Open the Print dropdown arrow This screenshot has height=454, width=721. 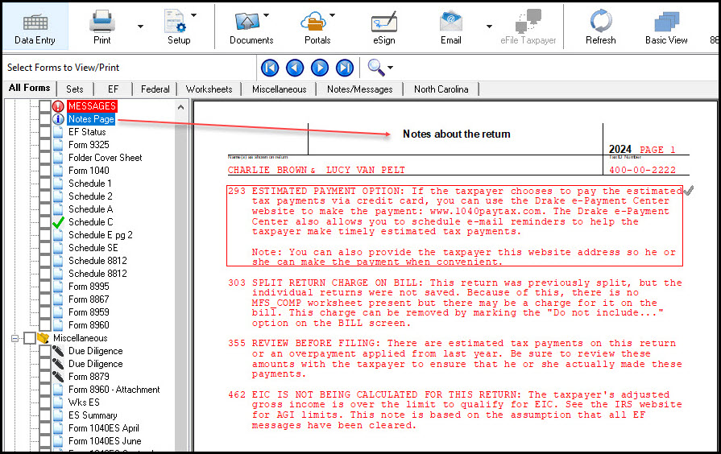coord(141,27)
